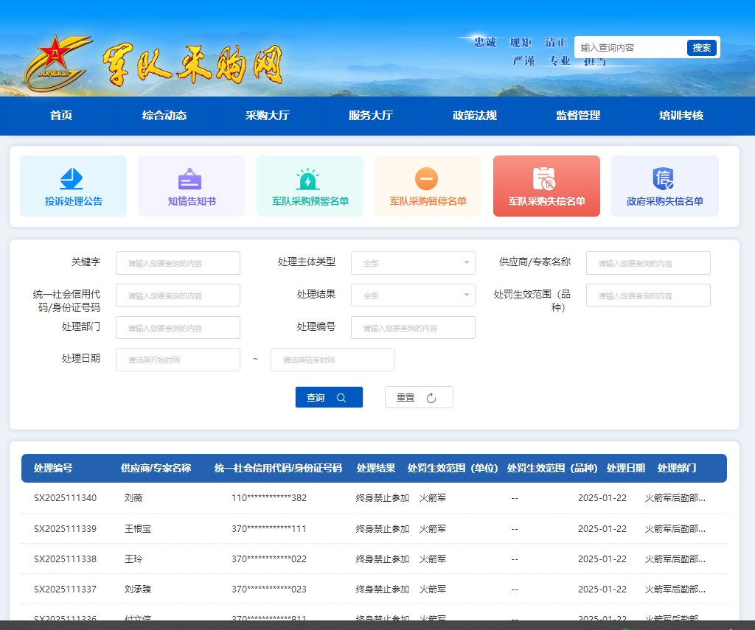Open 采购大厅 navigation item
Screen dimensions: 755x630
[268, 116]
